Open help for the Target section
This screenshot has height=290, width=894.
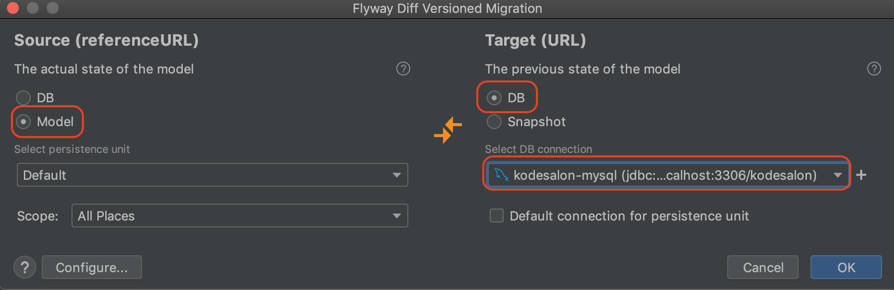873,69
